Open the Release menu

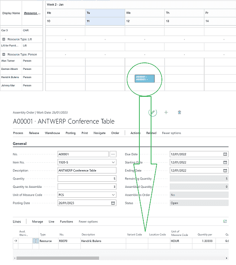pos(34,133)
